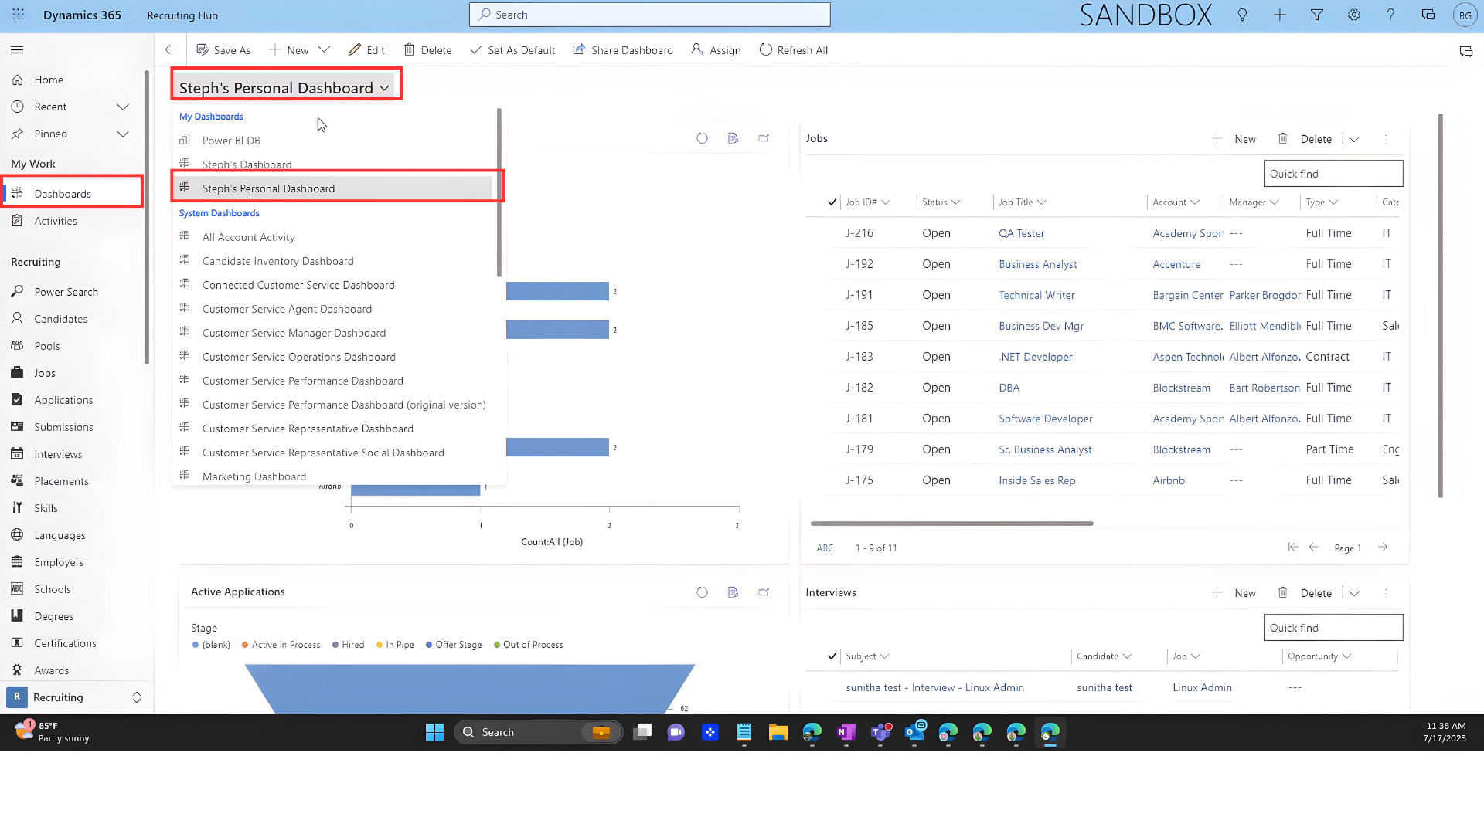Open the Accenture account link

1176,264
